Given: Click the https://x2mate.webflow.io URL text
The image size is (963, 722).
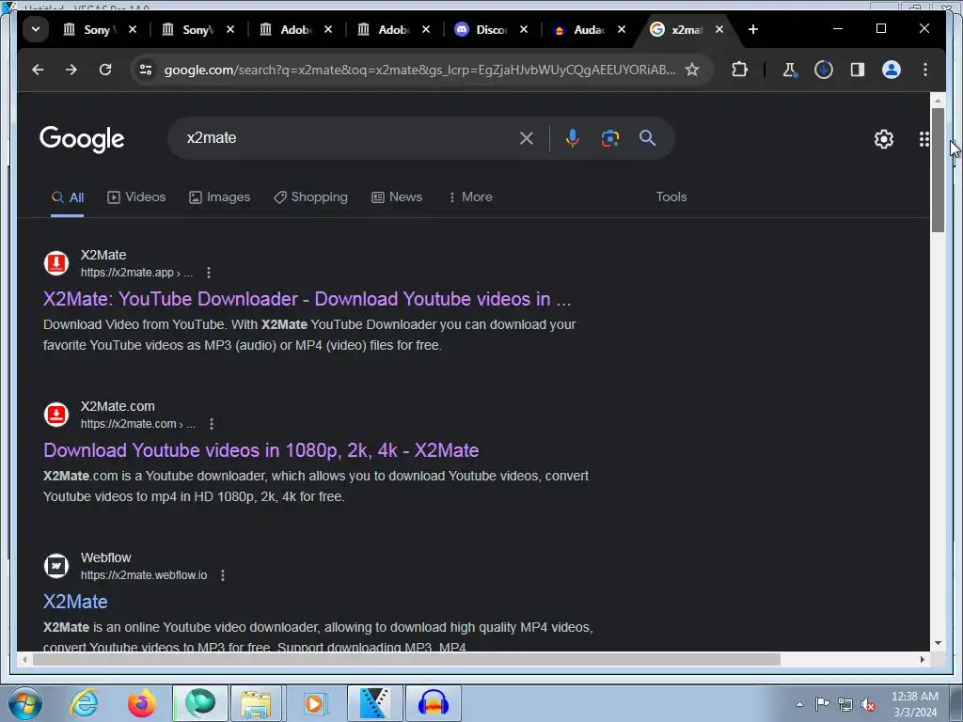Looking at the screenshot, I should tap(144, 575).
